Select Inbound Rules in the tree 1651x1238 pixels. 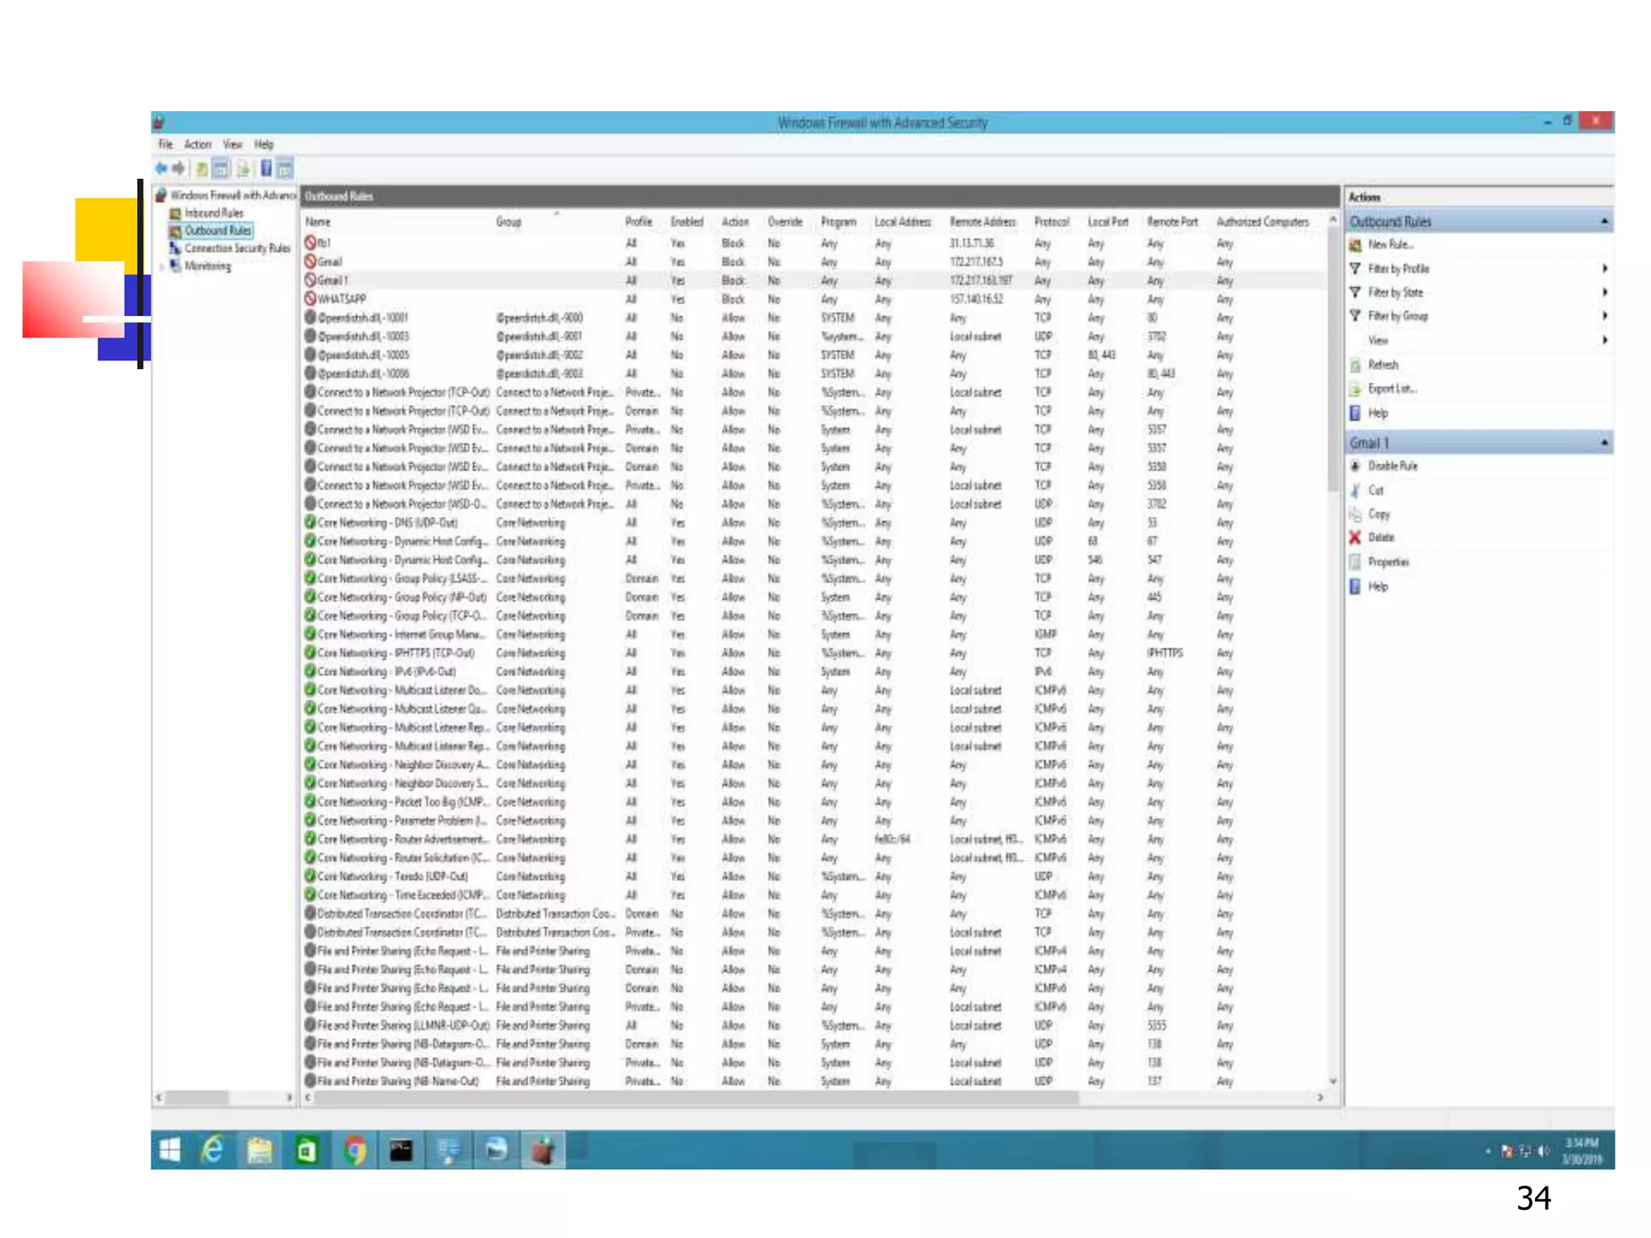(x=214, y=213)
